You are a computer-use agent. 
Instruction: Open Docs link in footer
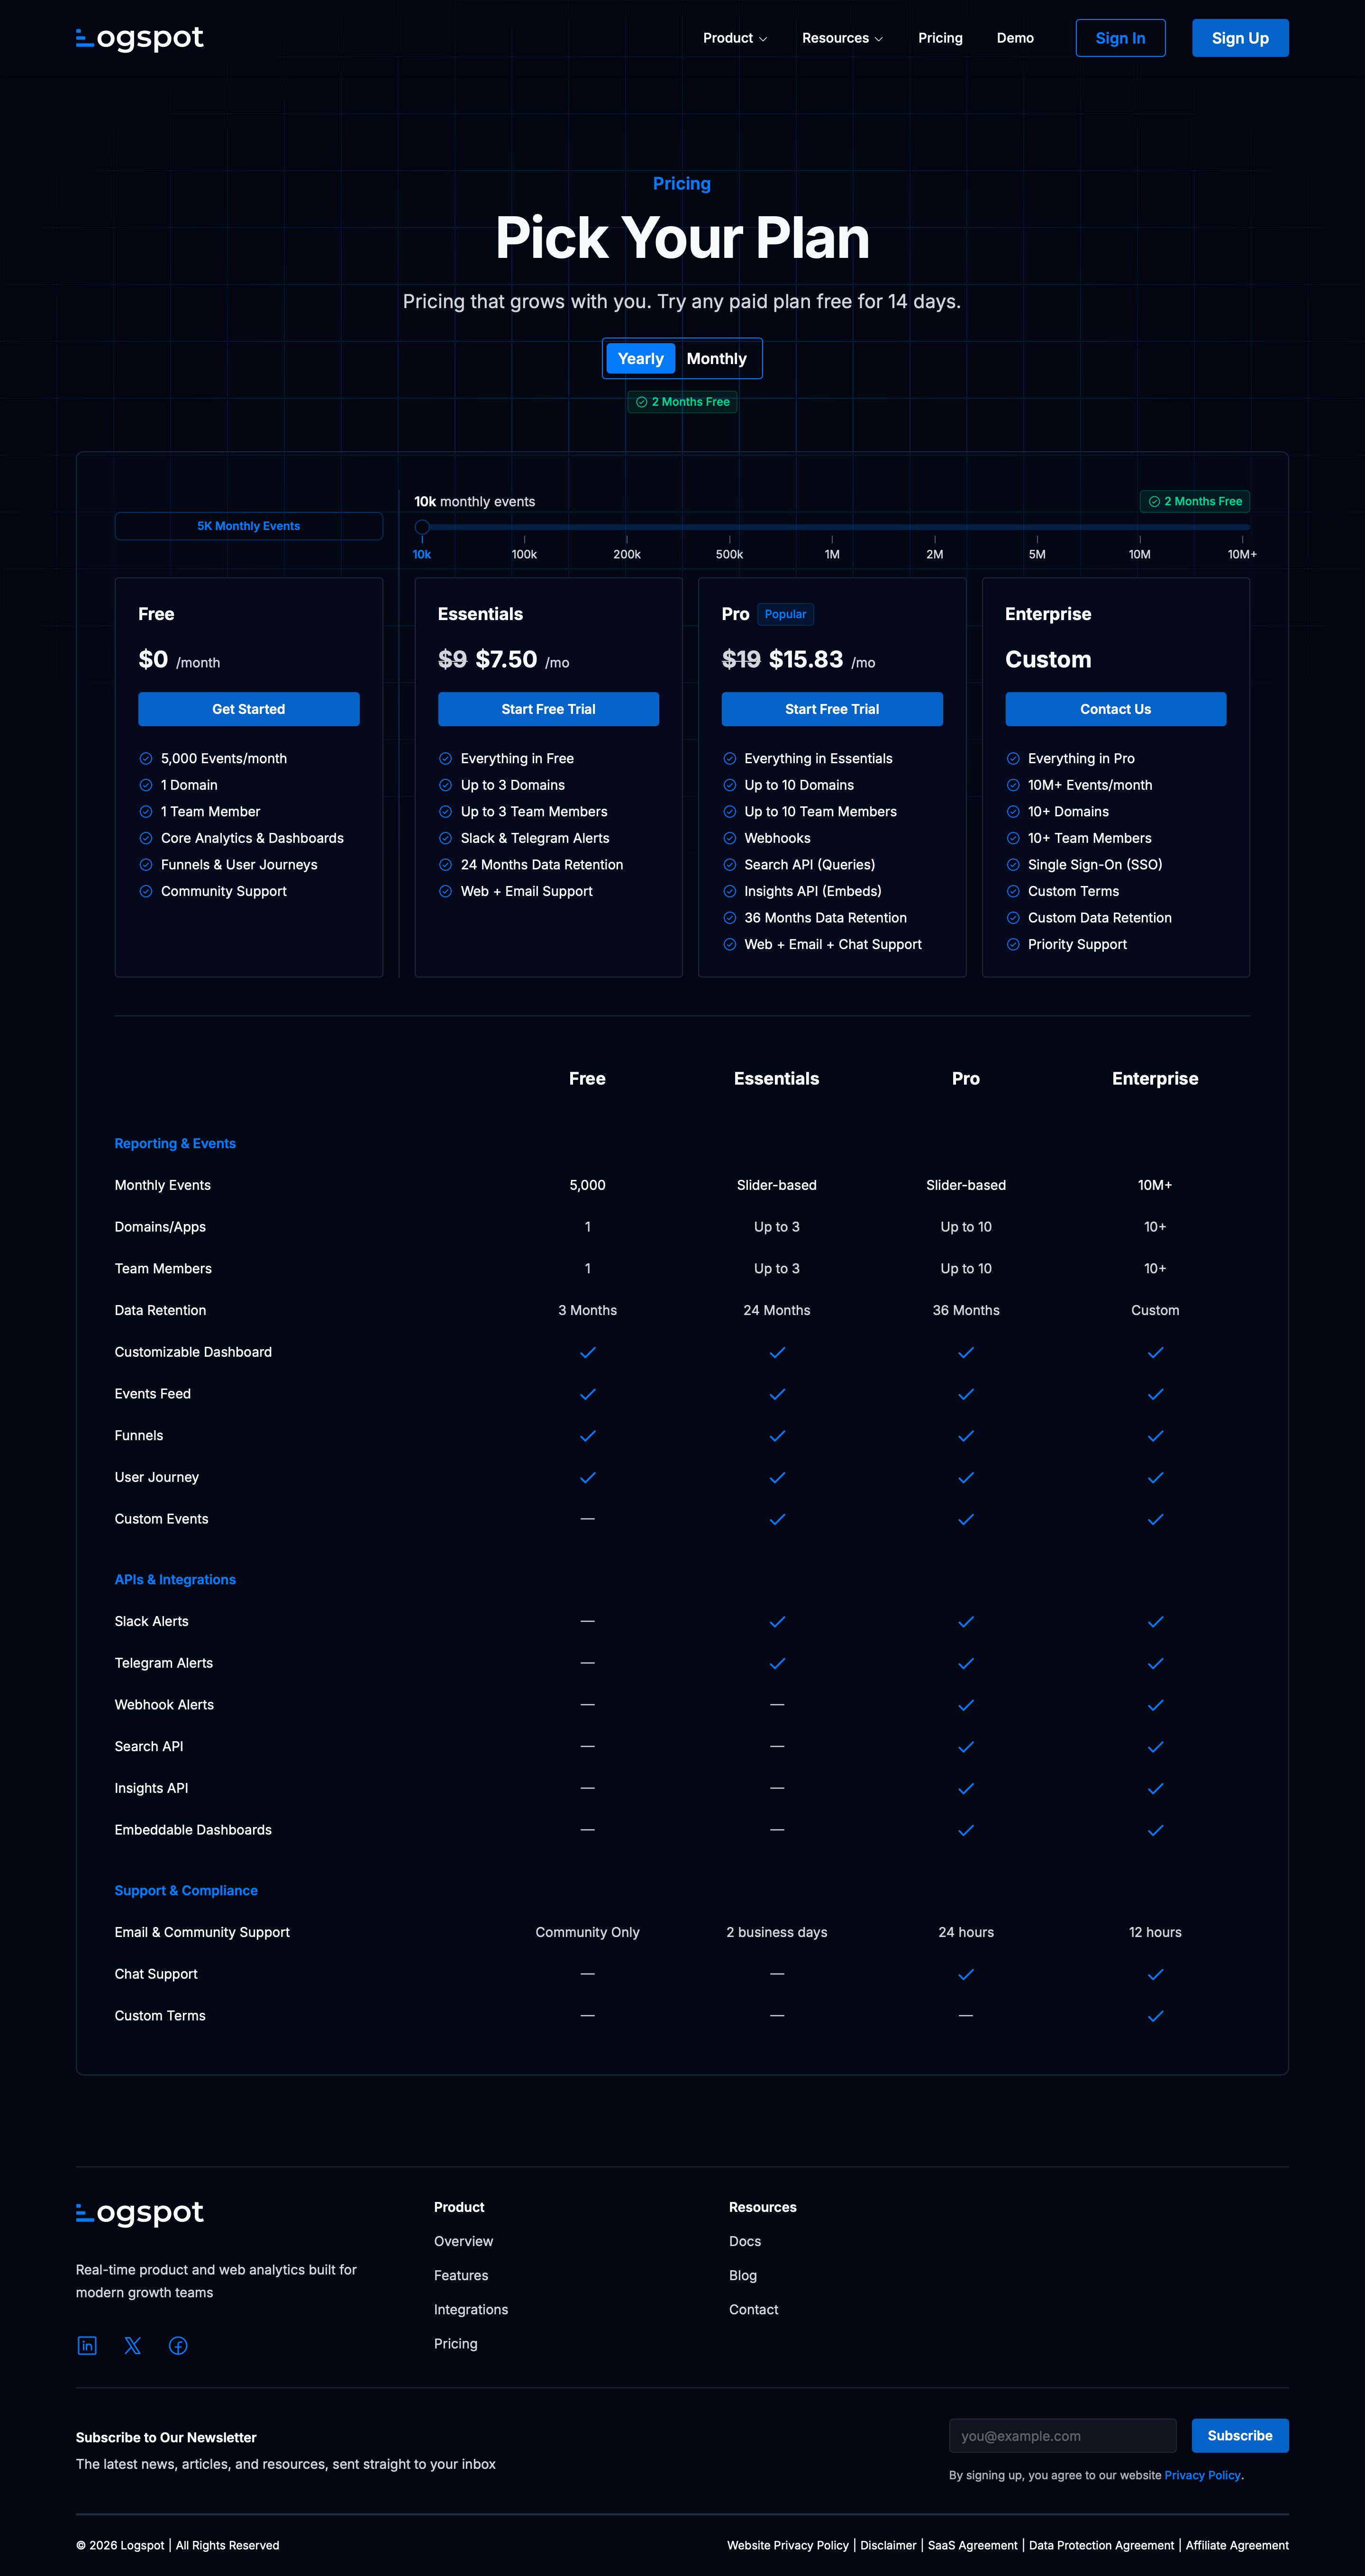[745, 2241]
